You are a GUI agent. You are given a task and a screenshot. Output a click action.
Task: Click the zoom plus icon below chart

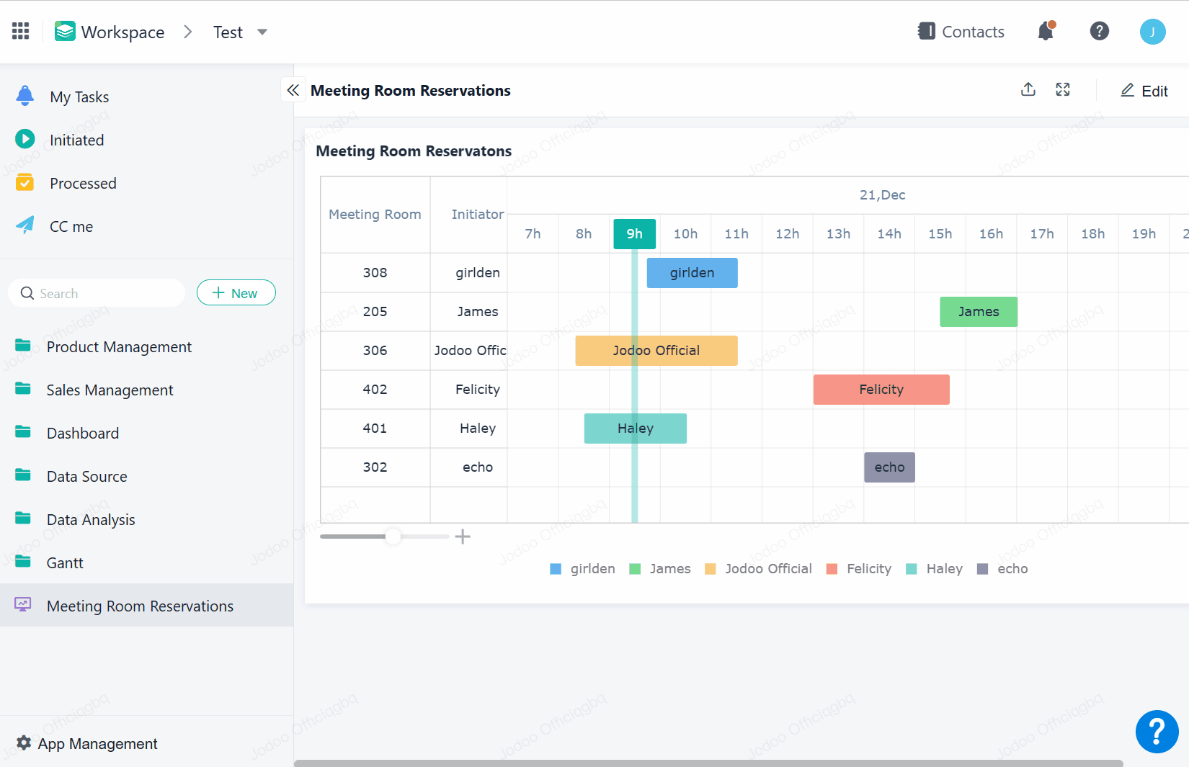click(x=463, y=537)
